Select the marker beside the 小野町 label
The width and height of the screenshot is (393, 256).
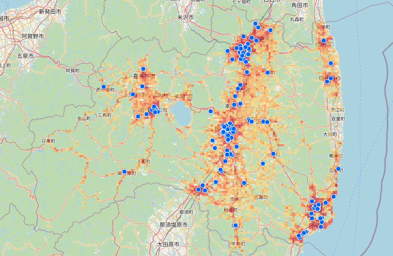tap(273, 154)
